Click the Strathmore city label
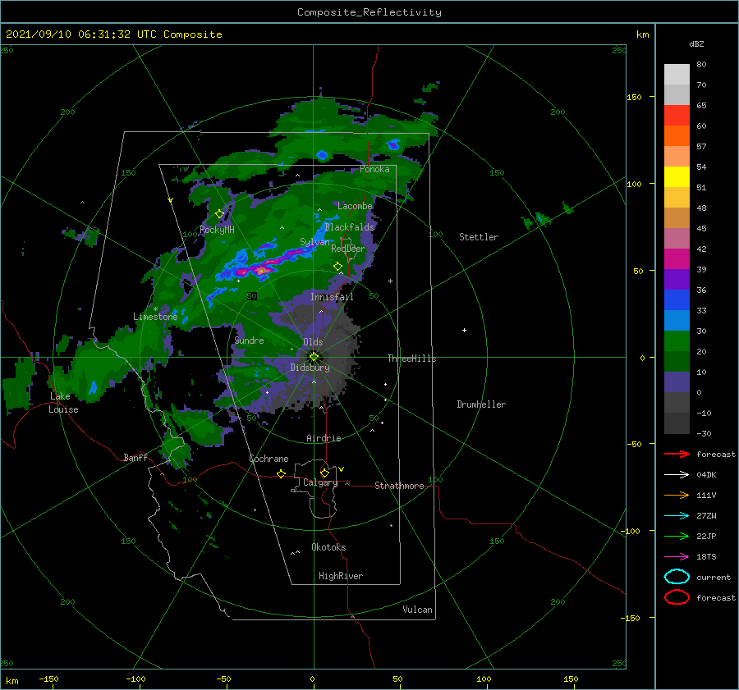739x690 pixels. click(399, 486)
